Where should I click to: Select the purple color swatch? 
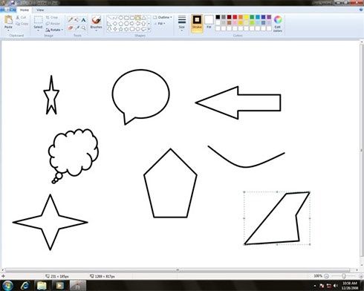269,17
